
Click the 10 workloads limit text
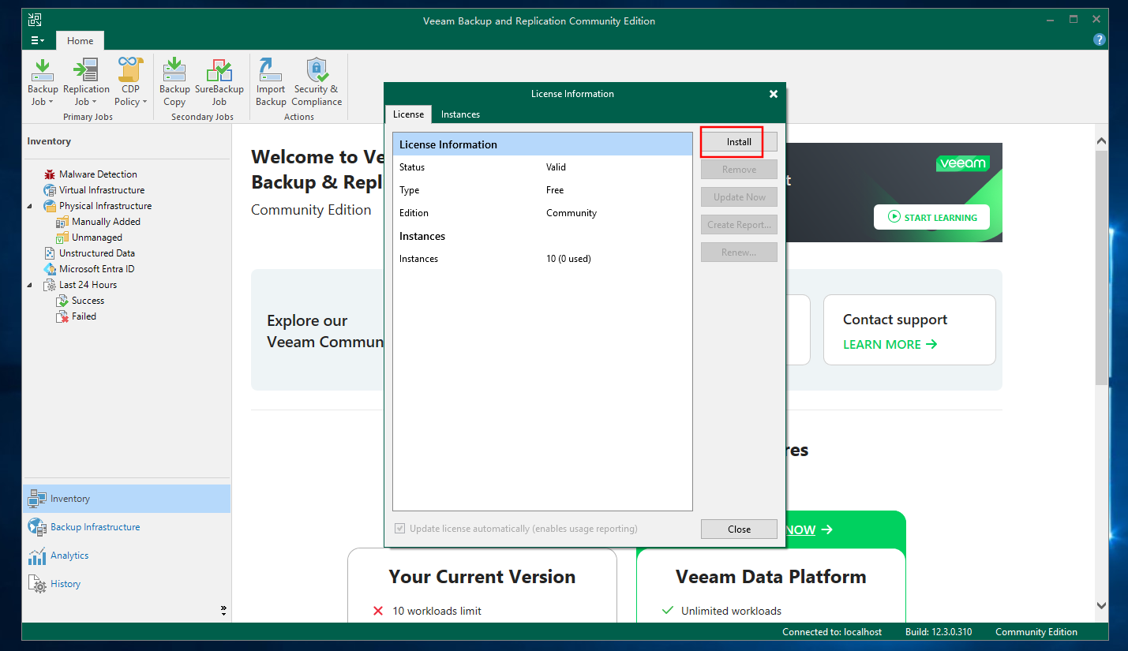tap(437, 611)
